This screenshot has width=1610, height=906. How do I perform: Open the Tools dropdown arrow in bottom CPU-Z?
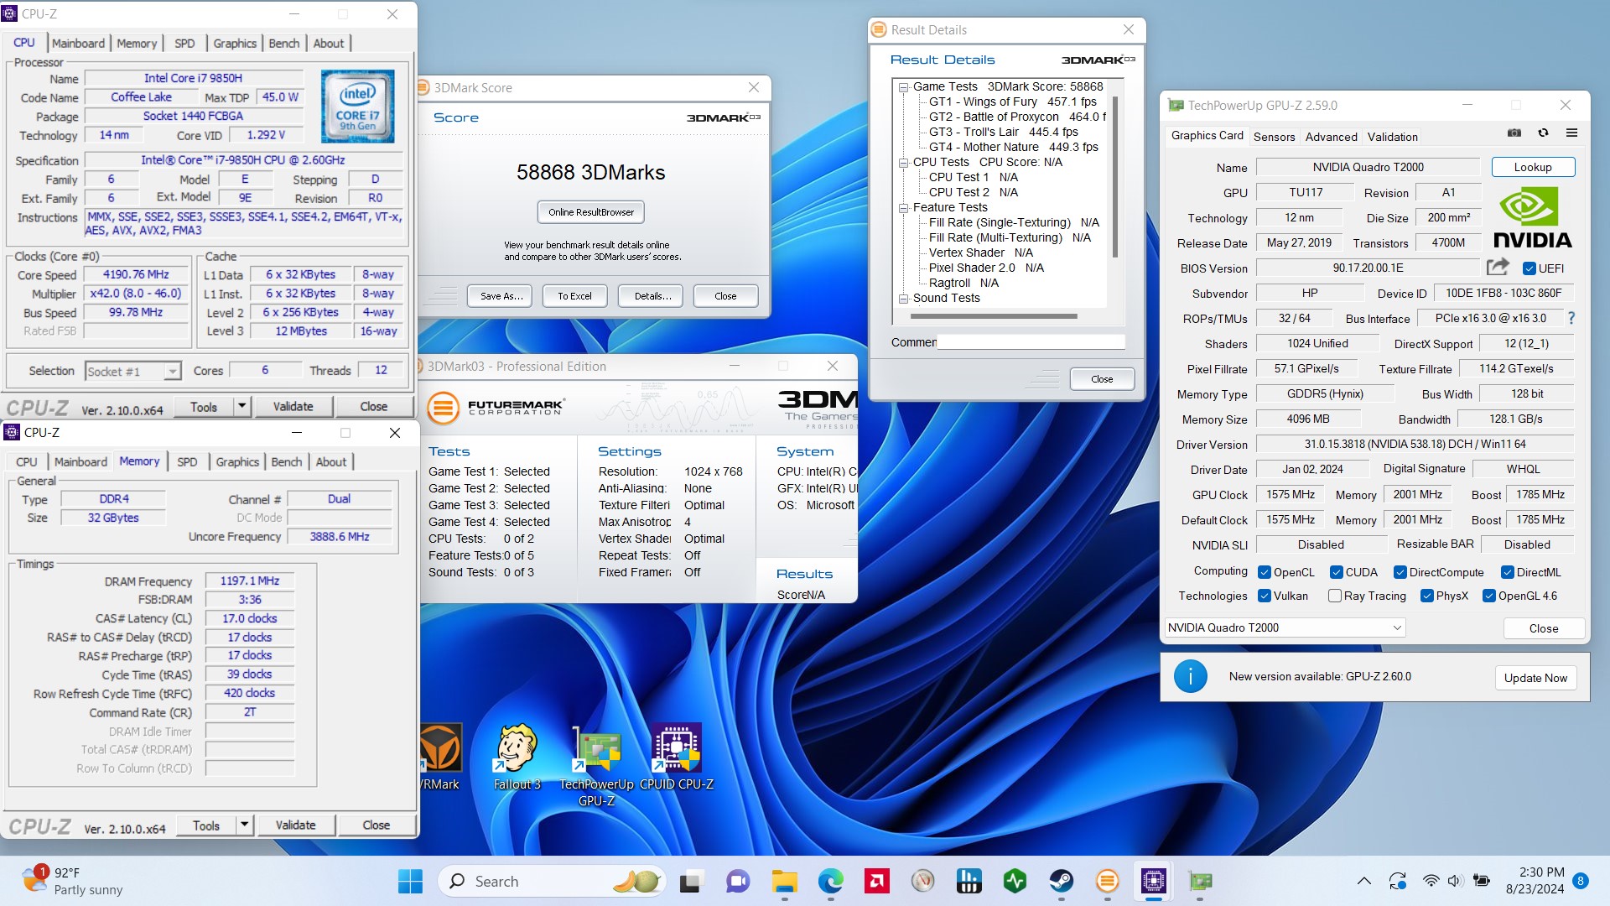pyautogui.click(x=244, y=825)
